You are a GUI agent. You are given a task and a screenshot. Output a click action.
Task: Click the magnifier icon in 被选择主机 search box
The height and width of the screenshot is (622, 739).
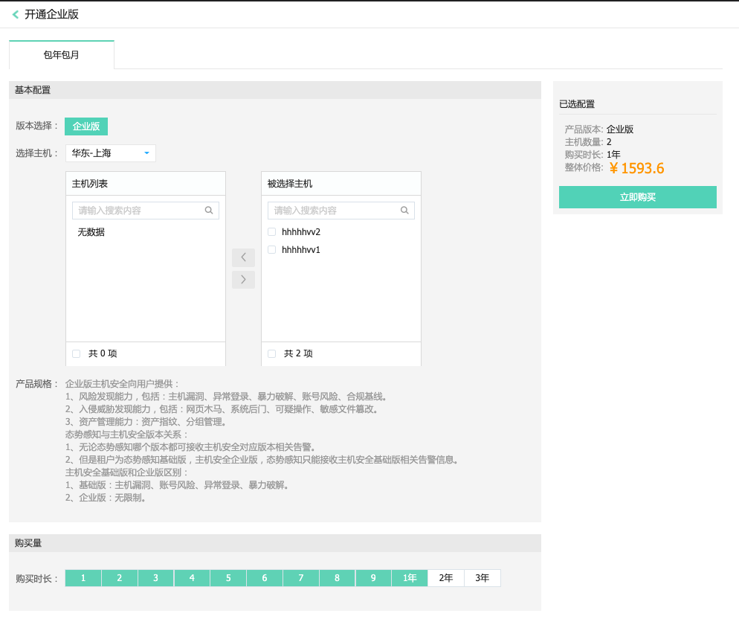pos(404,210)
